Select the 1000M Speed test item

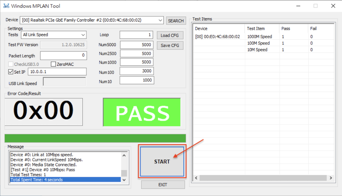tap(260, 37)
